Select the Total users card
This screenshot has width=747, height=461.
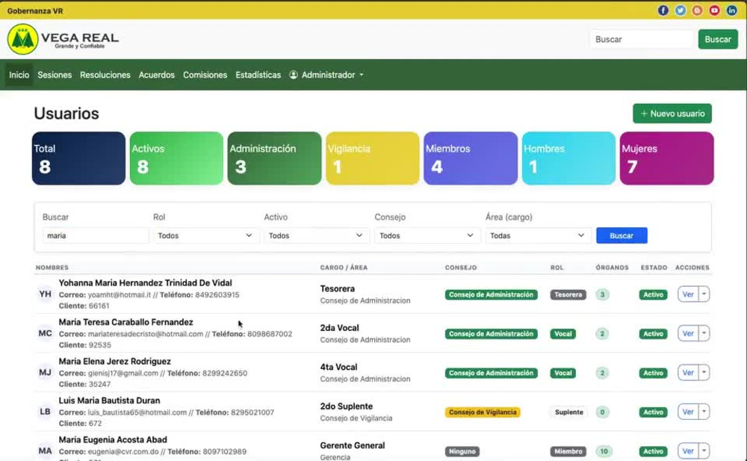pyautogui.click(x=78, y=158)
